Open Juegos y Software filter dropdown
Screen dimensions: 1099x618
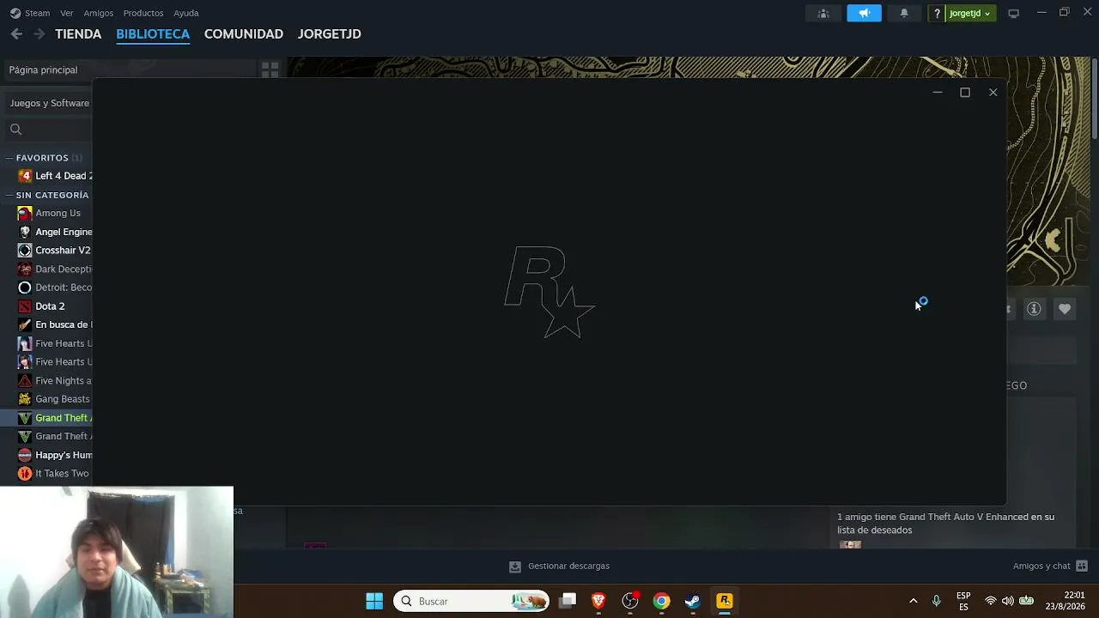click(49, 103)
